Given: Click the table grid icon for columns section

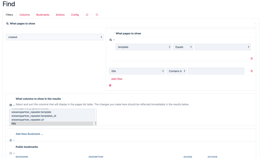Looking at the screenshot, I should 11,105.
